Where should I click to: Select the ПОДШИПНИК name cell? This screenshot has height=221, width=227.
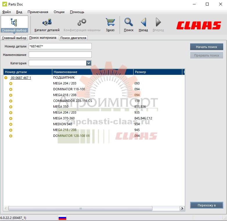(x=64, y=77)
